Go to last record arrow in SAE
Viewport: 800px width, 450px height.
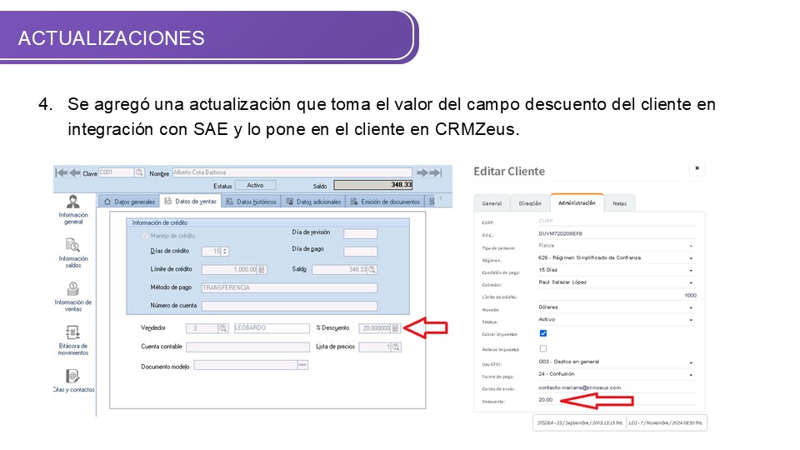pos(435,173)
